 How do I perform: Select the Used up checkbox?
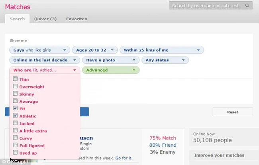15,153
